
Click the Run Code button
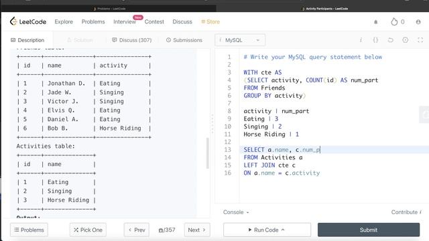pyautogui.click(x=267, y=230)
